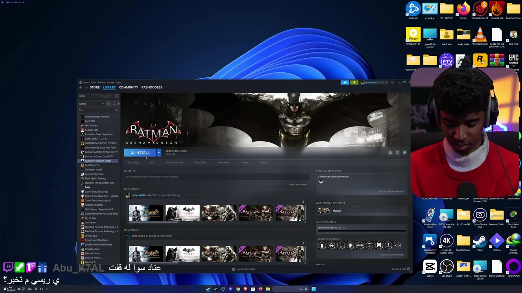Screen dimensions: 522x293
Task: Open the COMMUNITY tab
Action: tap(128, 87)
